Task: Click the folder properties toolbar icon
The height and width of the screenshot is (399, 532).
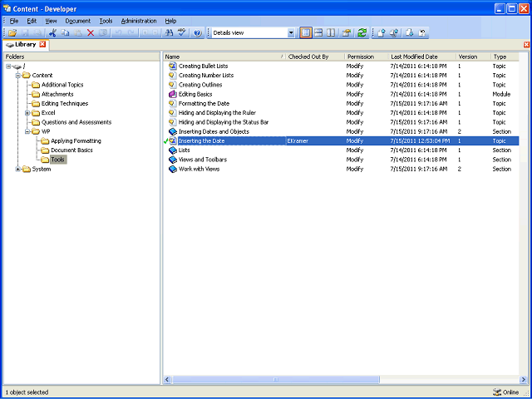Action: coord(346,33)
